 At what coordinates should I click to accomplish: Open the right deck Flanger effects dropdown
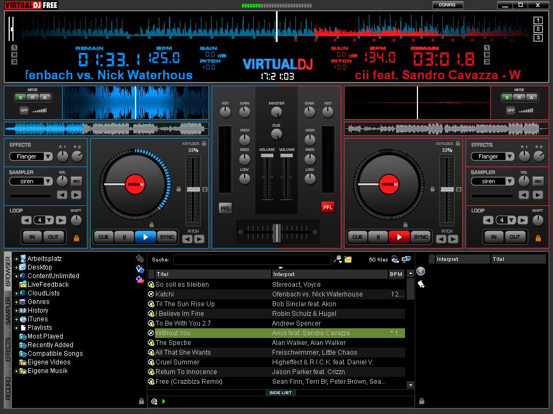pos(510,156)
